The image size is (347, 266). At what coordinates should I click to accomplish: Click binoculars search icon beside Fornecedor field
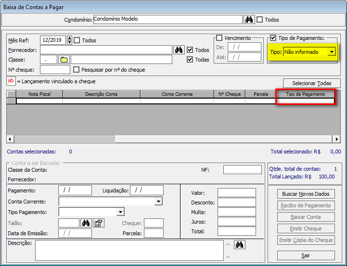(x=179, y=50)
